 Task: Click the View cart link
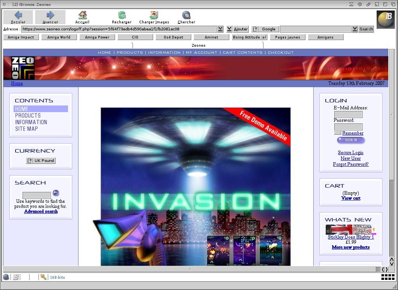351,198
